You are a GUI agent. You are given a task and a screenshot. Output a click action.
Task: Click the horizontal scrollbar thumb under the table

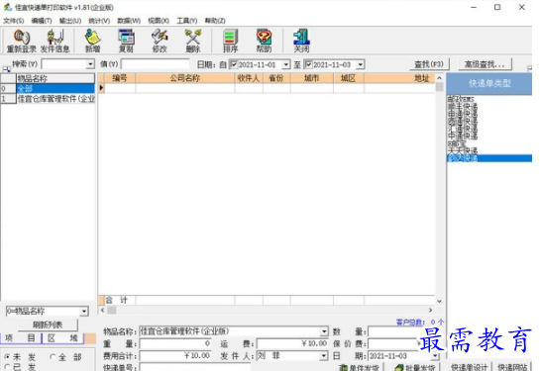tap(112, 310)
